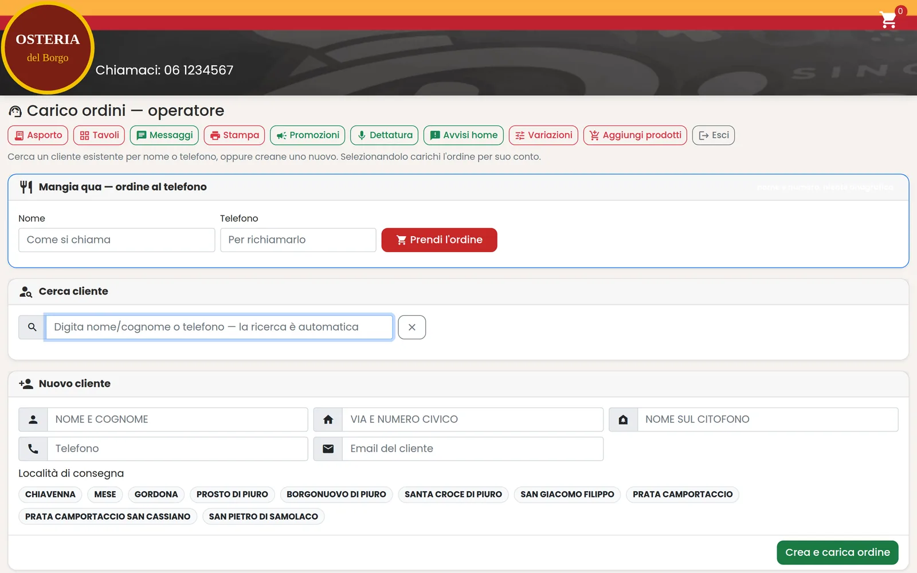Open the Asporto section
The image size is (917, 573).
[38, 135]
